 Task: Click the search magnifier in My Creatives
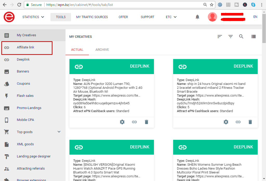point(241,37)
